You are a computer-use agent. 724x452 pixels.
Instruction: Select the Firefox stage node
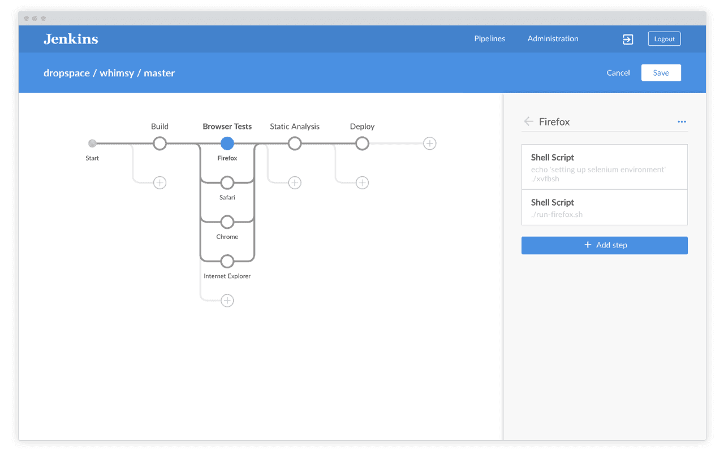pos(227,144)
